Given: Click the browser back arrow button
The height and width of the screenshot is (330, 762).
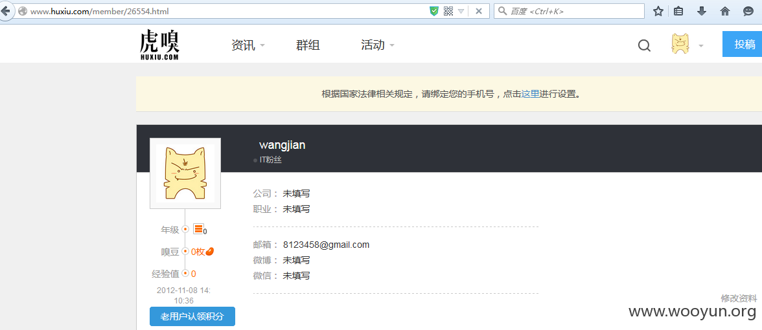Looking at the screenshot, I should (5, 11).
